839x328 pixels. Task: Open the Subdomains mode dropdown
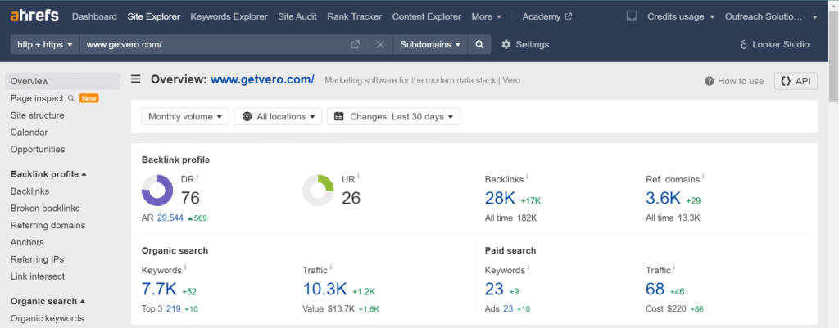point(430,45)
